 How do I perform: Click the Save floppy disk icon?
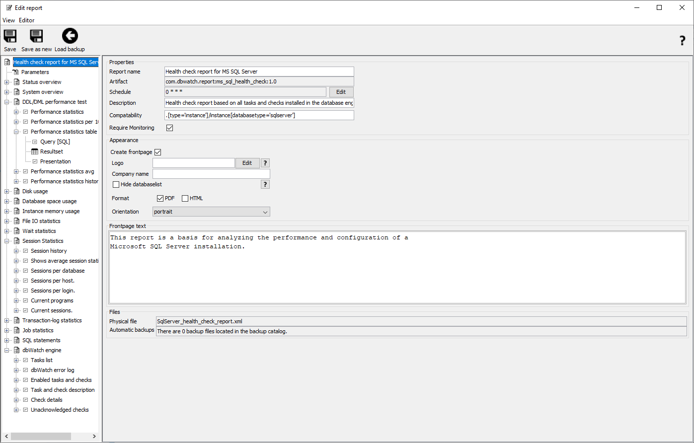(10, 36)
